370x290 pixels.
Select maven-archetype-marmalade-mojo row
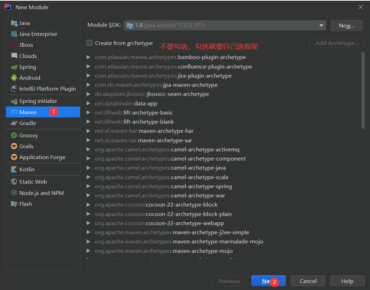tap(223, 242)
